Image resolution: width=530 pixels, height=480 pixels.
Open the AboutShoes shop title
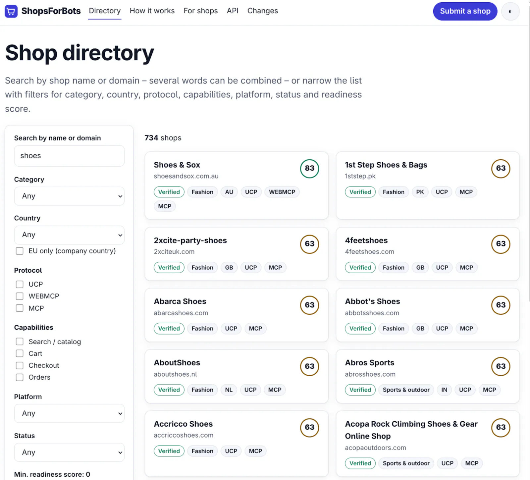[177, 363]
